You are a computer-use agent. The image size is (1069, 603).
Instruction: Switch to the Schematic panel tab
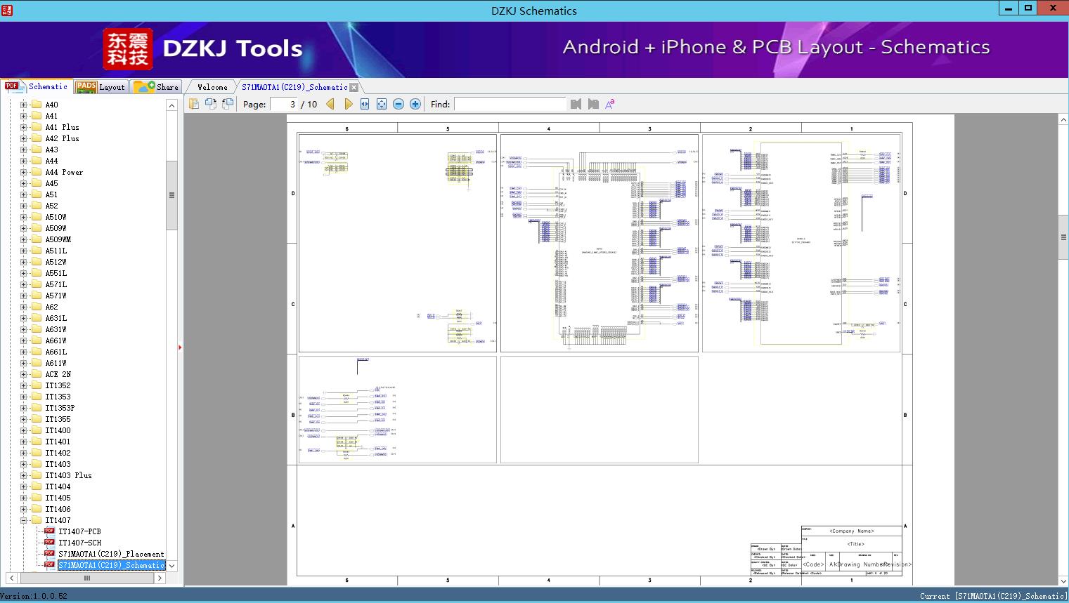point(37,86)
